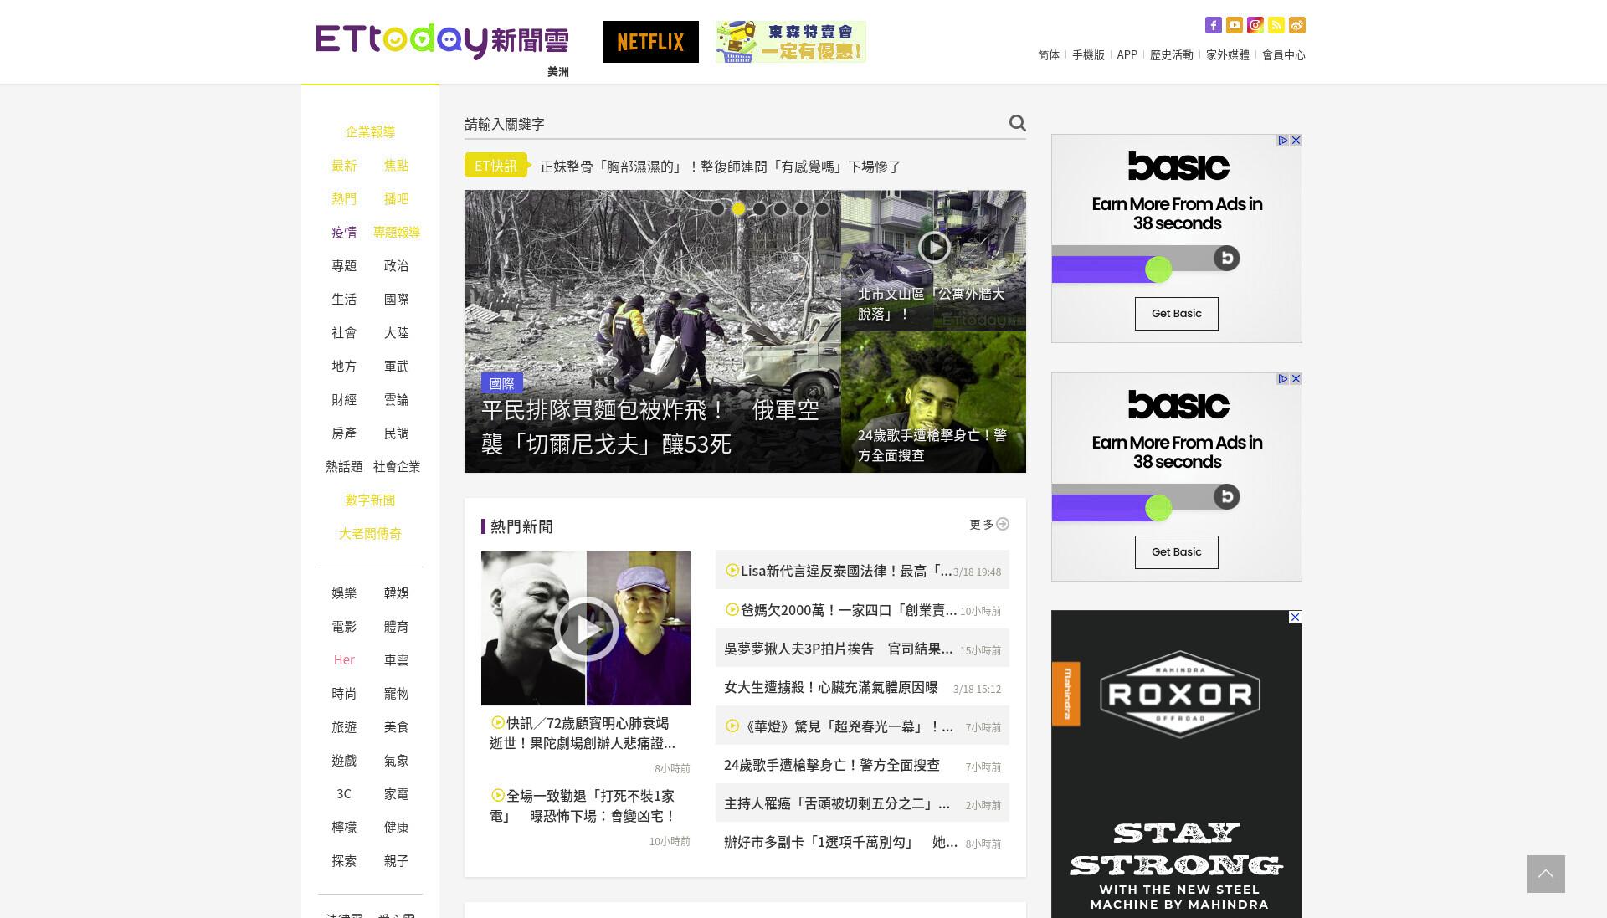Click the Roxor Stay Strong ad banner
This screenshot has height=918, width=1607.
point(1177,764)
